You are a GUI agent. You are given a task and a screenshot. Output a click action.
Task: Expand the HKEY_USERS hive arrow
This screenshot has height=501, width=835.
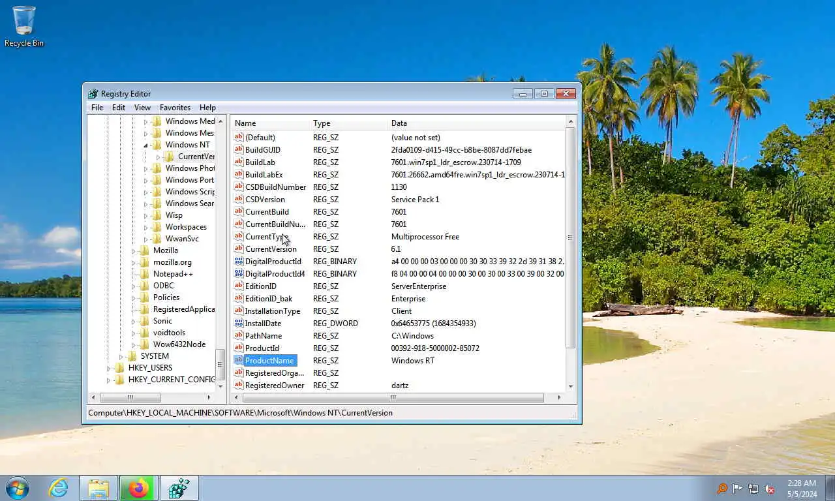[x=109, y=368]
